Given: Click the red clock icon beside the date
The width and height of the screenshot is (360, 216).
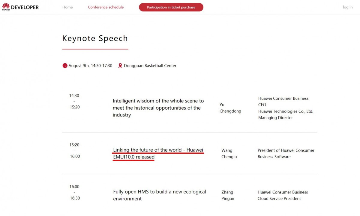Looking at the screenshot, I should coord(65,66).
